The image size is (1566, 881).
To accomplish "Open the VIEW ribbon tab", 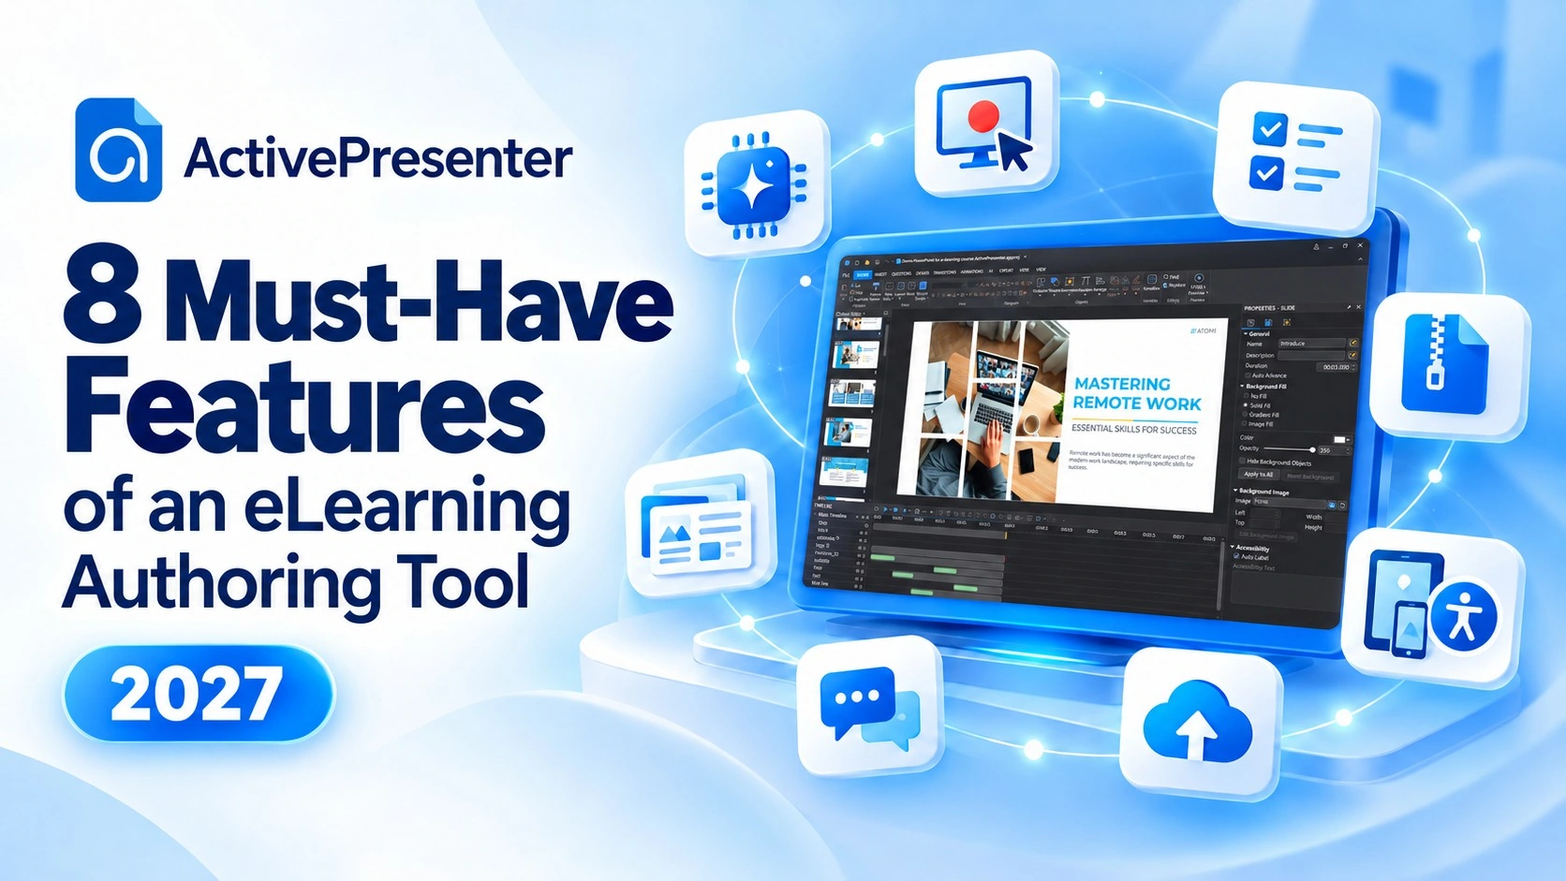I will [x=1041, y=269].
